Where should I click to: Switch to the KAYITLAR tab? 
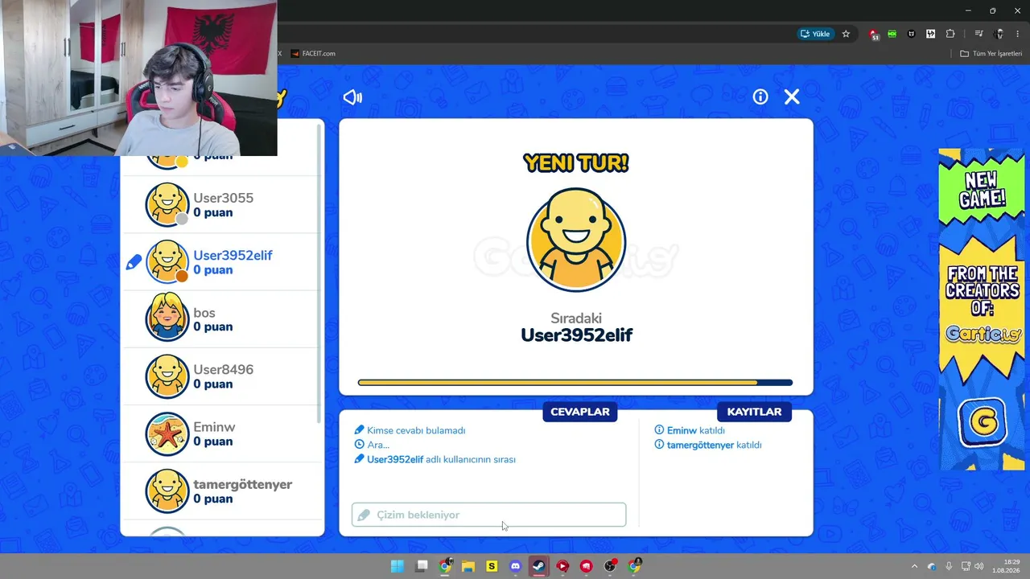(x=754, y=412)
